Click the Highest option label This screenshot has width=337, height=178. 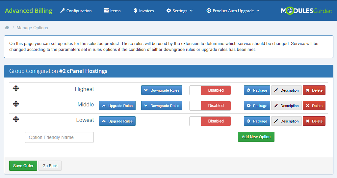tap(84, 89)
